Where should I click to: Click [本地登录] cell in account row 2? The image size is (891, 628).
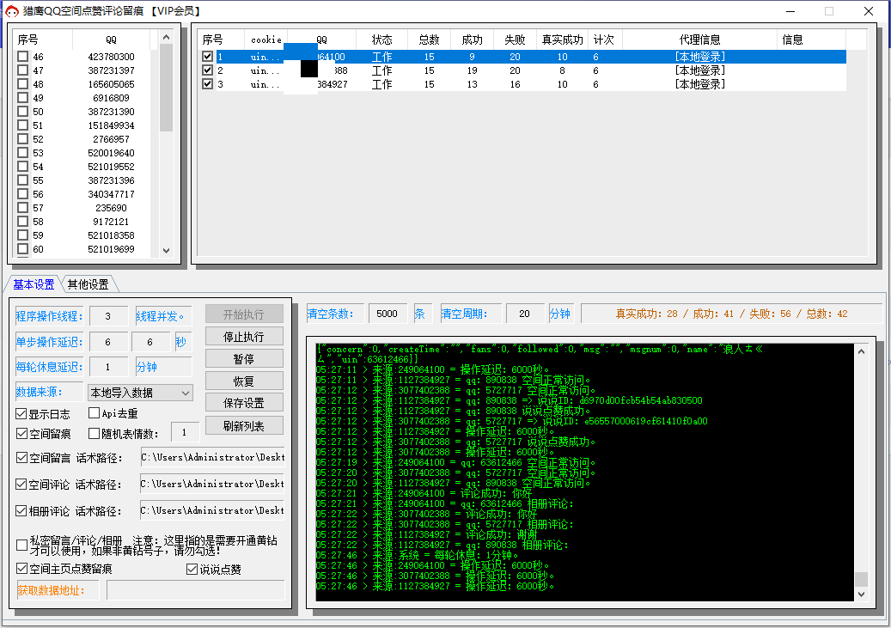[x=700, y=70]
